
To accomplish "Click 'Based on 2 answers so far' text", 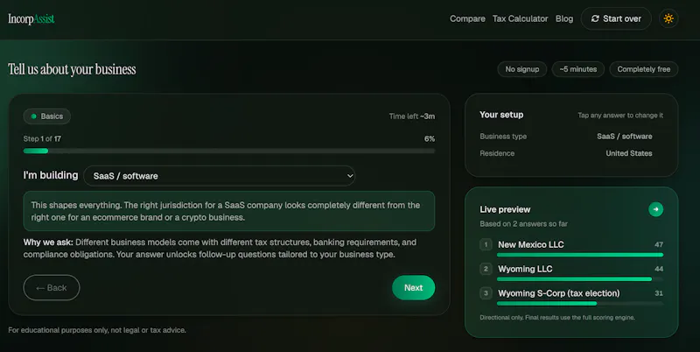I will [x=523, y=224].
